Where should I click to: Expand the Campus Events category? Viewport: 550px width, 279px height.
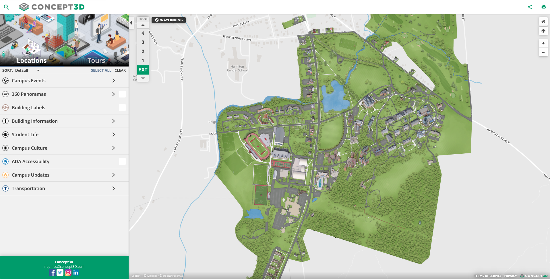114,81
